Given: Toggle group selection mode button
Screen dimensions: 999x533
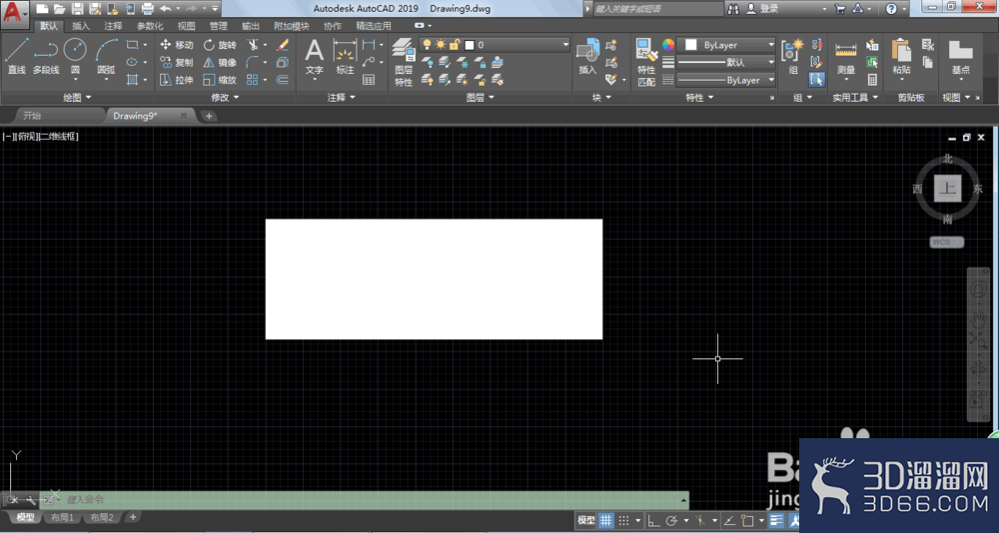Looking at the screenshot, I should pyautogui.click(x=817, y=80).
